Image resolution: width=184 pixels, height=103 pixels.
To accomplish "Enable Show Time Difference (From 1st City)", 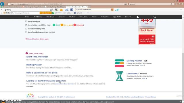I will click(26, 32).
